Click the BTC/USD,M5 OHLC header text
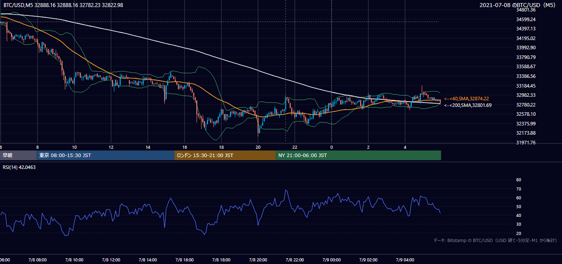 (63, 5)
